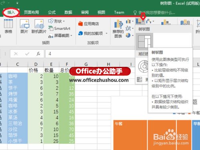Open 联机图片 online pictures
The width and height of the screenshot is (200, 150).
[x=39, y=26]
